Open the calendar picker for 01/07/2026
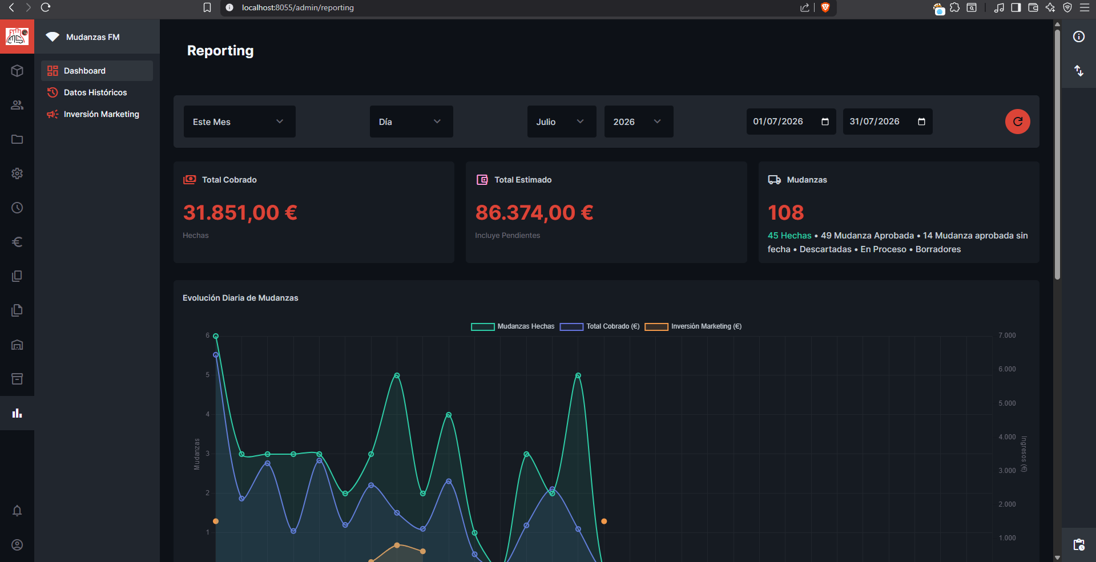This screenshot has width=1096, height=562. (x=825, y=122)
